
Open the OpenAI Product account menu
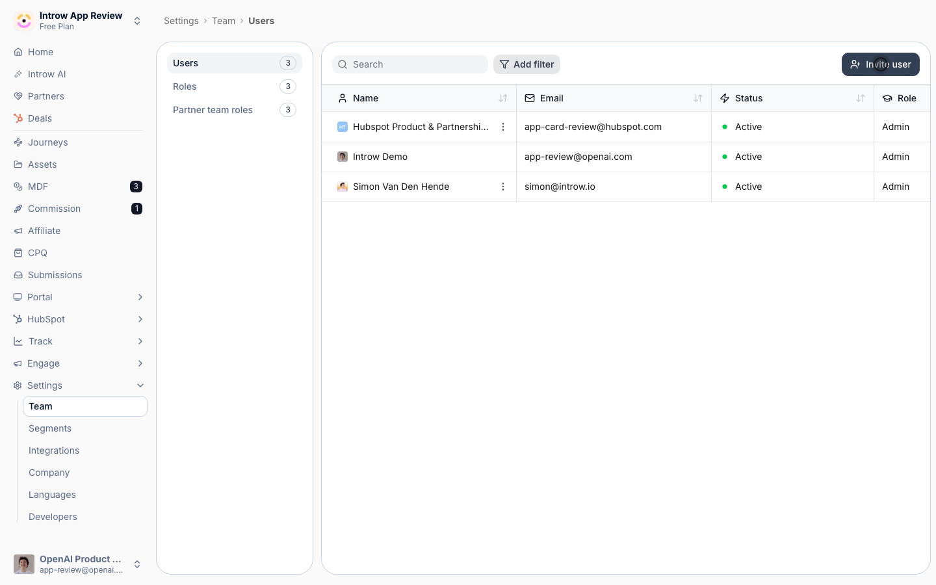click(x=78, y=564)
